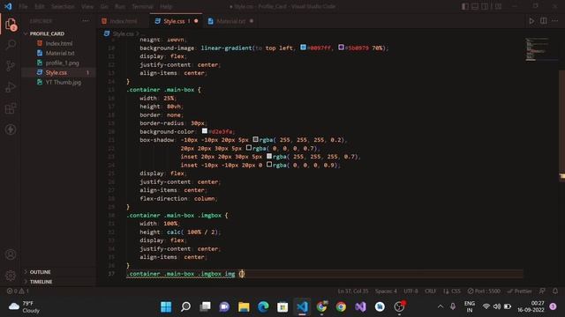The image size is (565, 317).
Task: Open Material.txt in Explorer tree
Action: point(59,53)
